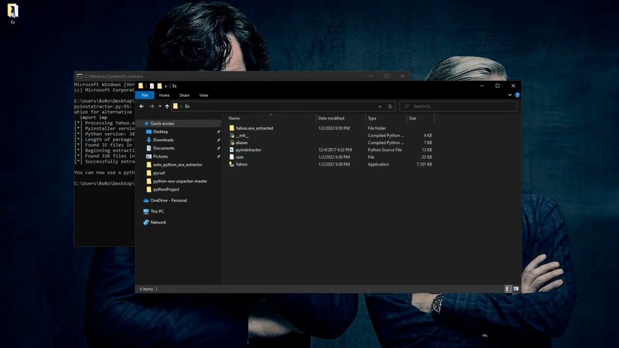Expand the ribbon with the chevron

click(510, 95)
